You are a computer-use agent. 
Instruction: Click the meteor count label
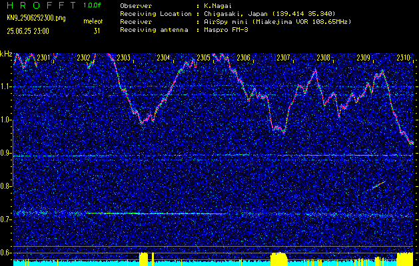(x=93, y=21)
